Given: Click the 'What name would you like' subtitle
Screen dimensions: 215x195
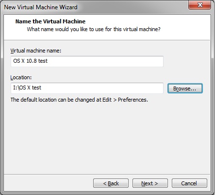Looking at the screenshot, I should point(94,29).
